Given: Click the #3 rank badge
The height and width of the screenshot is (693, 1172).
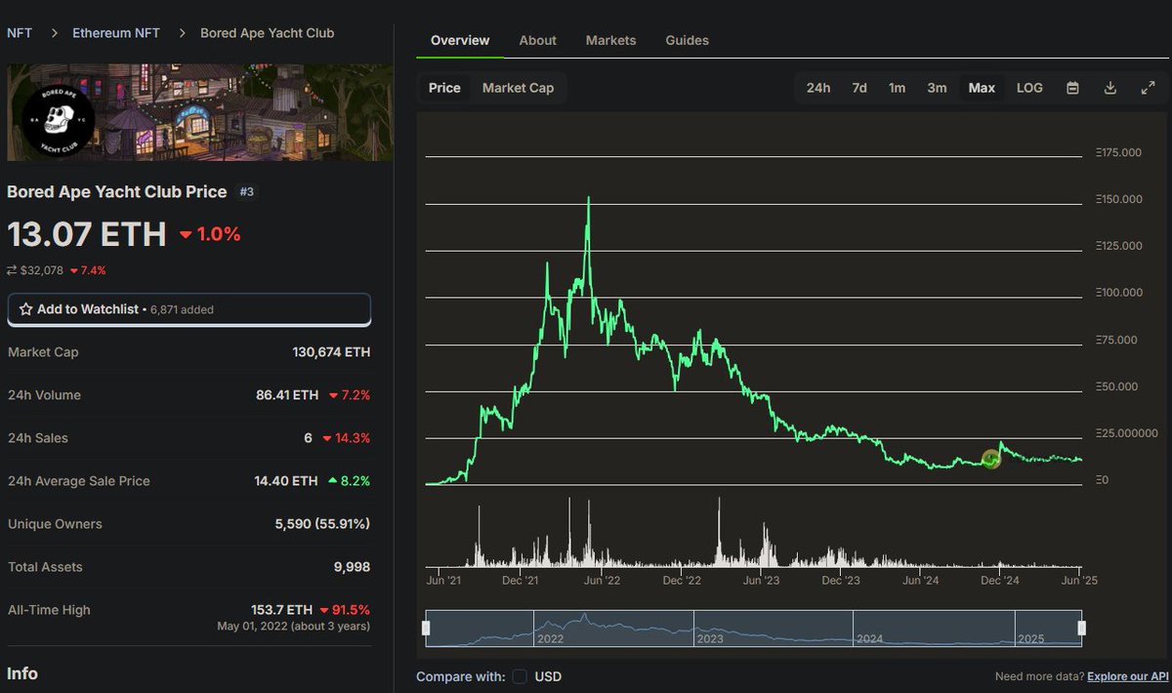Looking at the screenshot, I should pyautogui.click(x=247, y=192).
